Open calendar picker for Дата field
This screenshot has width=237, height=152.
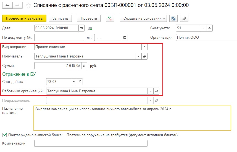pyautogui.click(x=81, y=28)
